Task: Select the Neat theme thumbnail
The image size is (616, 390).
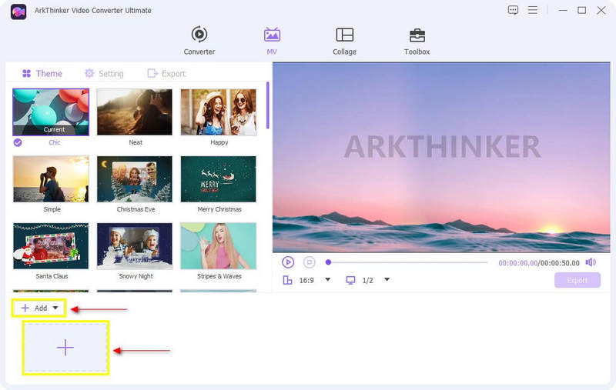Action: (134, 112)
